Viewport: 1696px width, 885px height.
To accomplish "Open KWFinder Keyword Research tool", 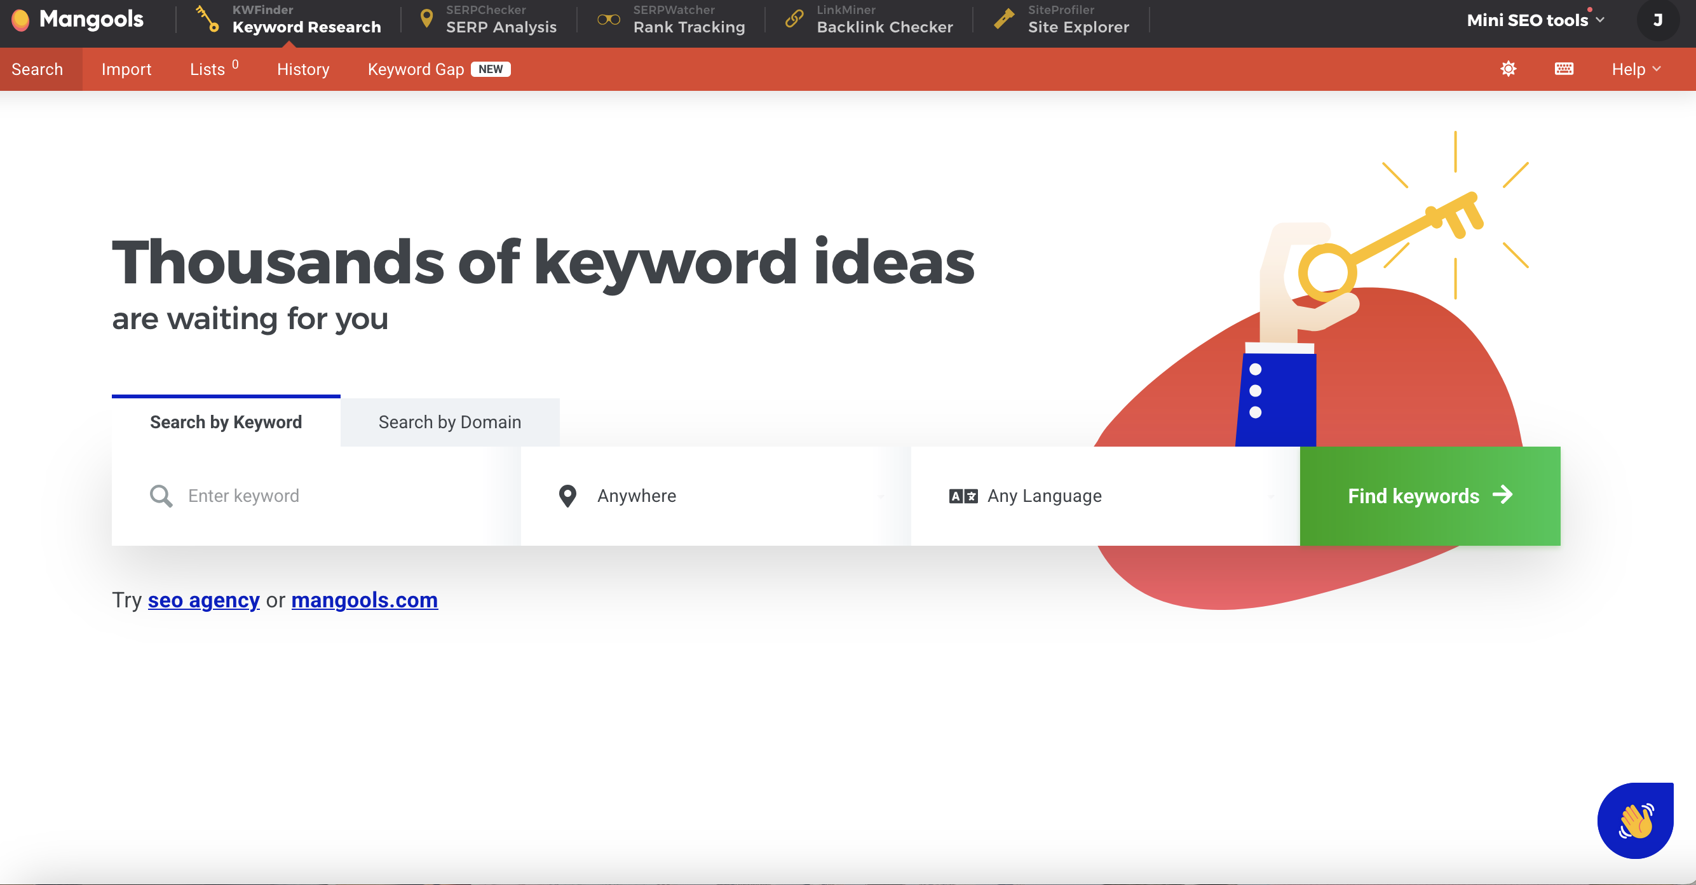I will click(288, 20).
